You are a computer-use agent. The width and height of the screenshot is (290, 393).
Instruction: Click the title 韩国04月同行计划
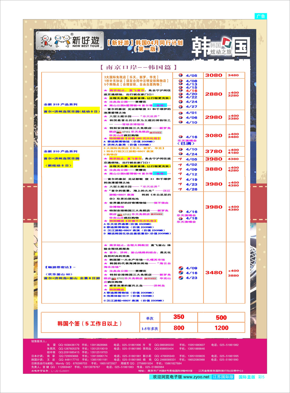[x=159, y=43]
